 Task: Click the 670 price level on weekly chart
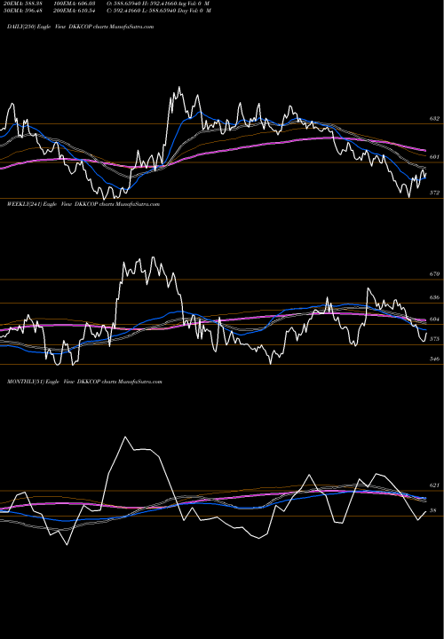tap(434, 274)
